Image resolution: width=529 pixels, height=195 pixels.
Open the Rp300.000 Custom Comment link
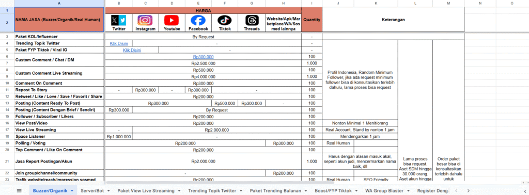tap(203, 57)
